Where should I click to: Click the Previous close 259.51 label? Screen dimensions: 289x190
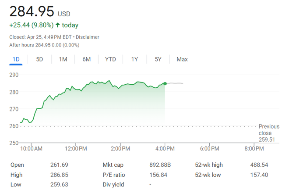click(x=269, y=133)
